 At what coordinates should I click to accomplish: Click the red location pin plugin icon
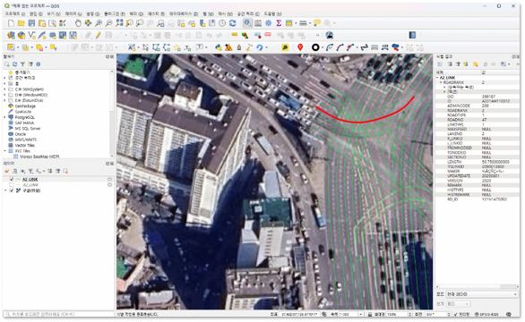pyautogui.click(x=300, y=47)
